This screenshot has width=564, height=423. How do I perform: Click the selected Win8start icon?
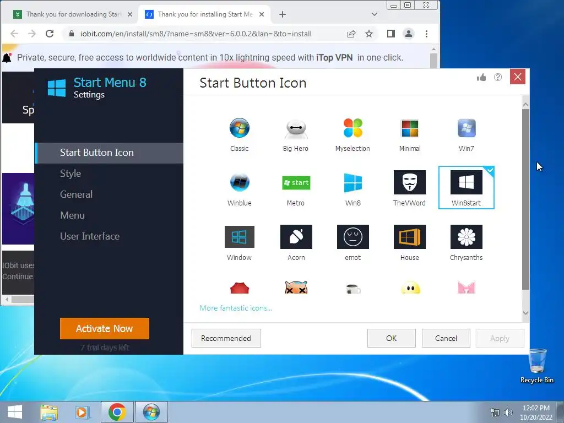466,187
